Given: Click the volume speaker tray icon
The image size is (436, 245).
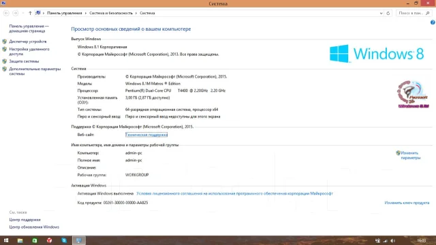Looking at the screenshot, I should tap(392, 240).
